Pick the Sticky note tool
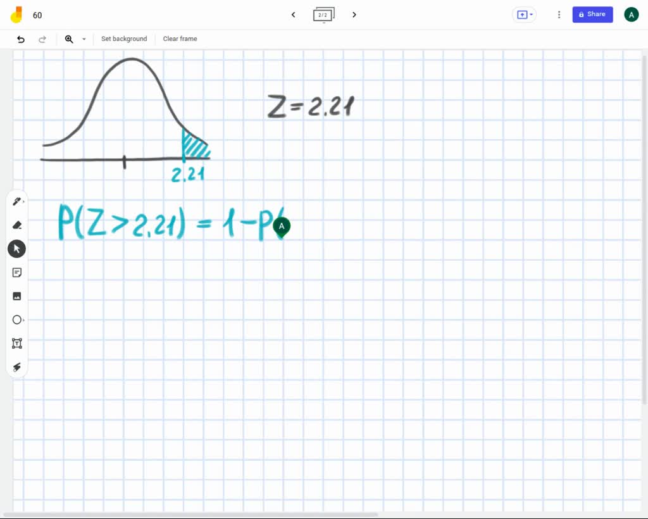Image resolution: width=648 pixels, height=519 pixels. [x=16, y=272]
